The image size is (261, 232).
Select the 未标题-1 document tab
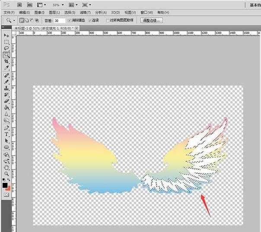(x=44, y=28)
